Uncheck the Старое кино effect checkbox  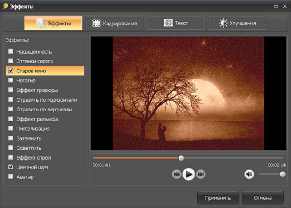(11, 70)
